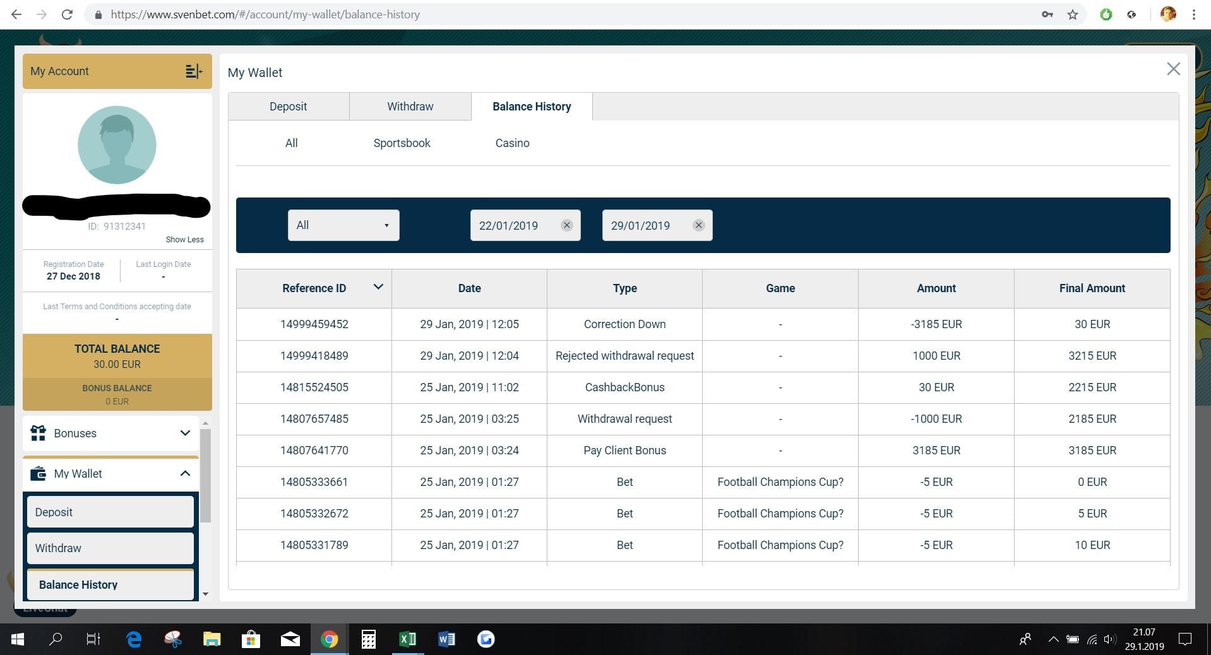The image size is (1211, 655).
Task: Select reference ID 14807657485
Action: point(314,419)
